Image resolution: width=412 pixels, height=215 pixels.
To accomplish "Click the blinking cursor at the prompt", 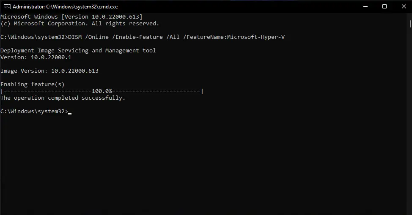I will coord(70,113).
